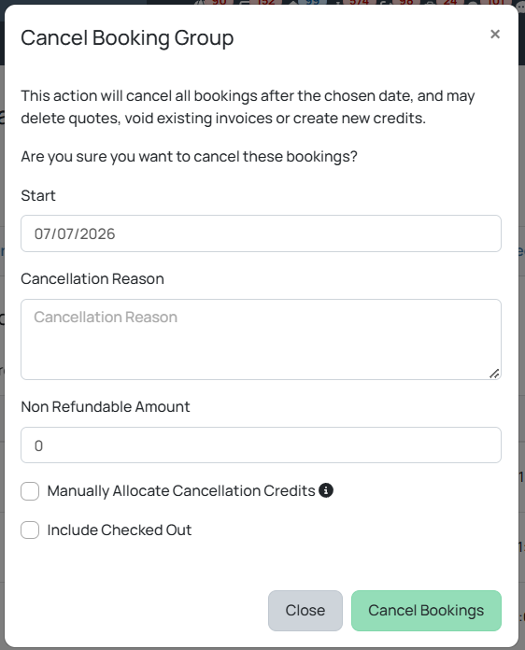
Task: Click the red 24 notification badge
Action: pyautogui.click(x=450, y=2)
